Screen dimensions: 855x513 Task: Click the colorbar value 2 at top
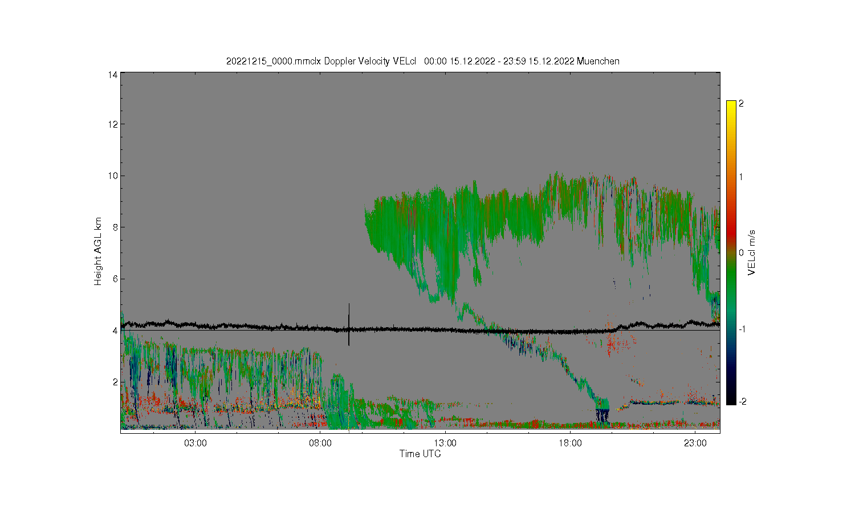(741, 104)
